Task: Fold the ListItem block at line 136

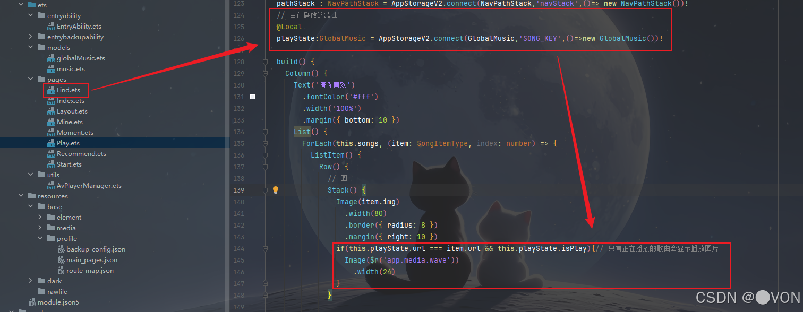Action: [265, 155]
